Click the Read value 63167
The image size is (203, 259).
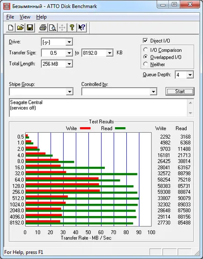pyautogui.click(x=184, y=167)
